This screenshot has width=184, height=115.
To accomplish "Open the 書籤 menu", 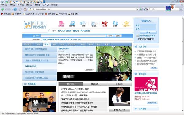I will [x=37, y=5].
